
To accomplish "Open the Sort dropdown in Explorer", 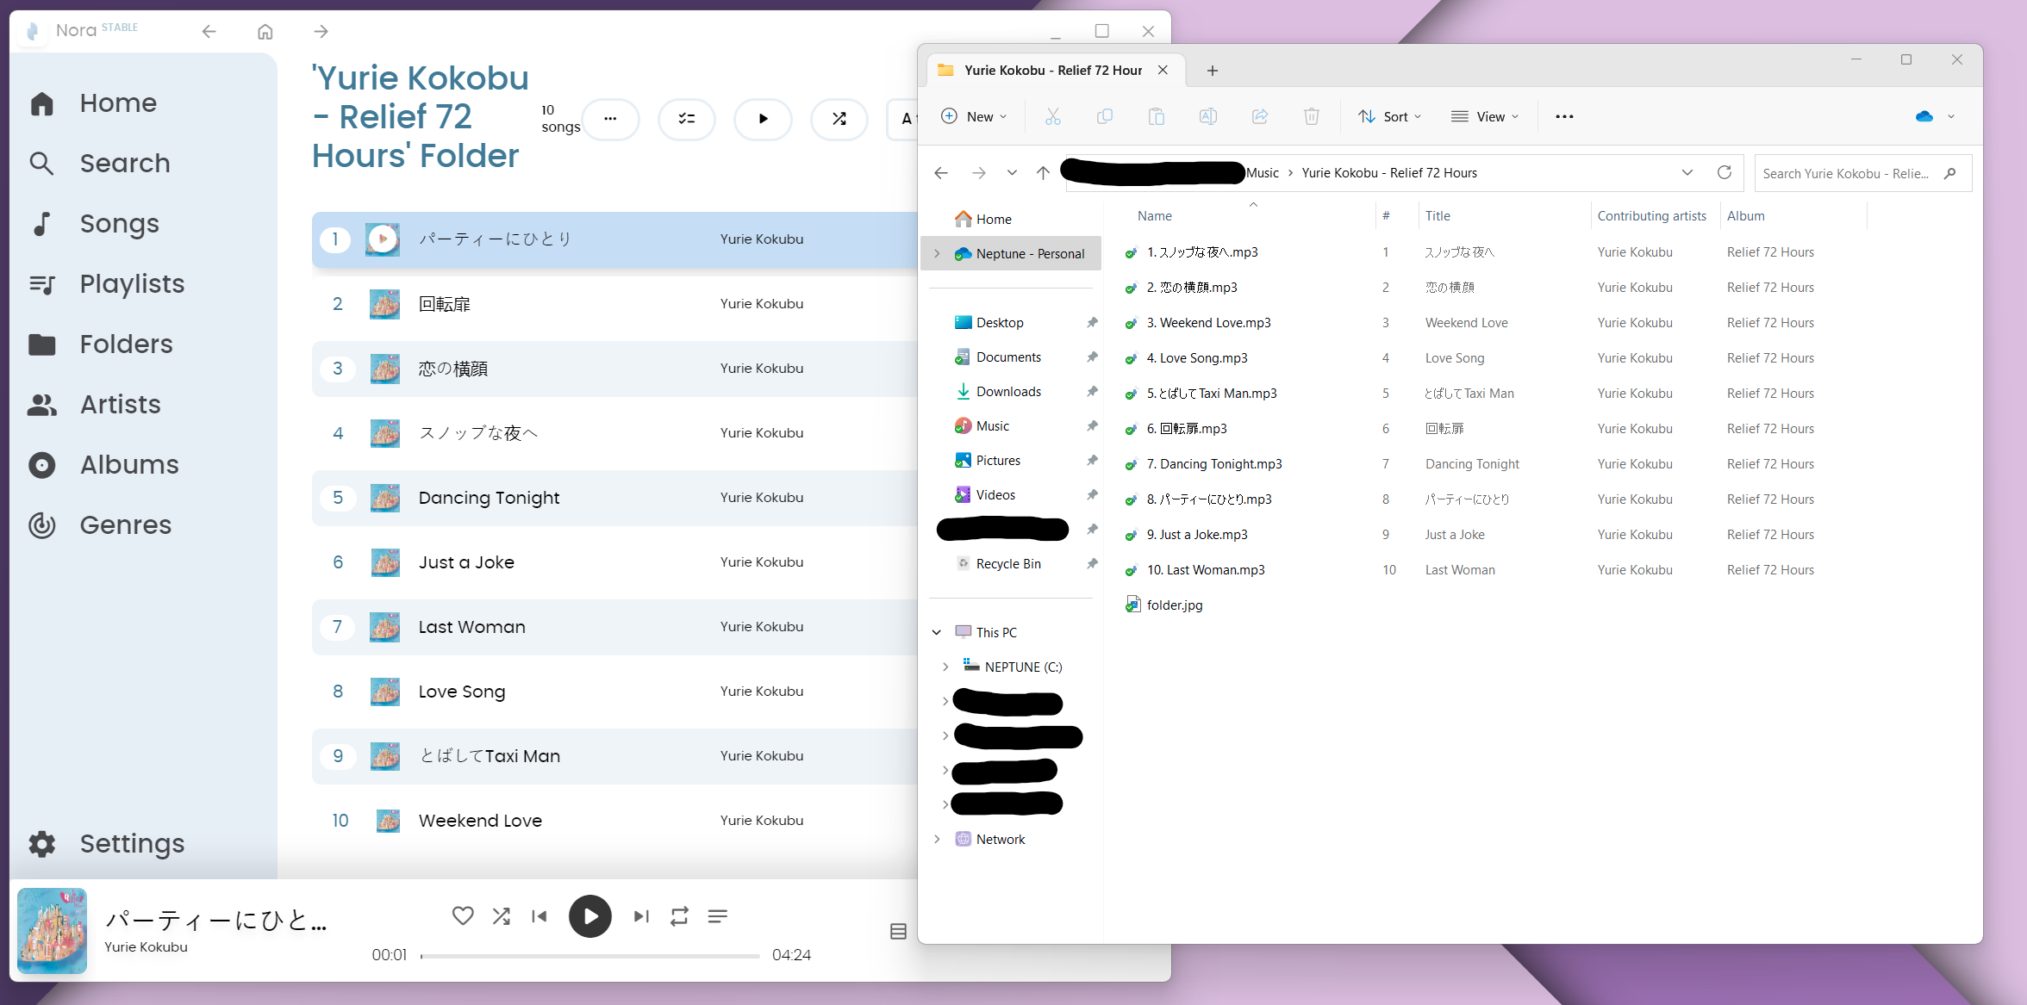I will tap(1389, 116).
